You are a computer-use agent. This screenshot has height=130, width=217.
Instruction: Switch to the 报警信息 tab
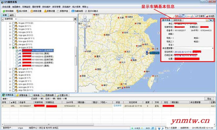(22, 95)
